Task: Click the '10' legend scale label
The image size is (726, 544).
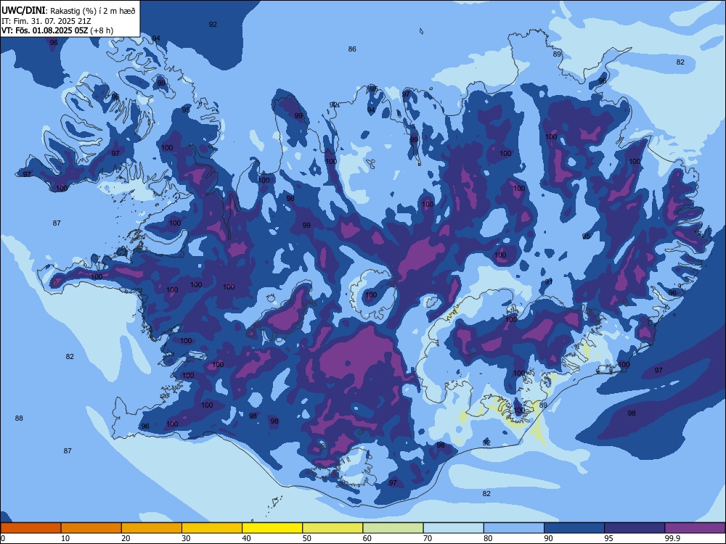Action: click(65, 538)
